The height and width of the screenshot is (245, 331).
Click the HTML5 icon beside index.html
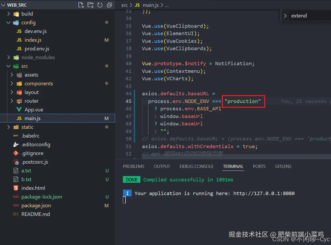(x=16, y=188)
